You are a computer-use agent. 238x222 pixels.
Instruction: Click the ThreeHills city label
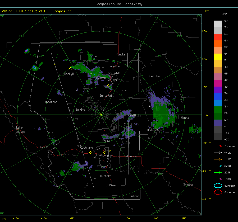coord(133,115)
